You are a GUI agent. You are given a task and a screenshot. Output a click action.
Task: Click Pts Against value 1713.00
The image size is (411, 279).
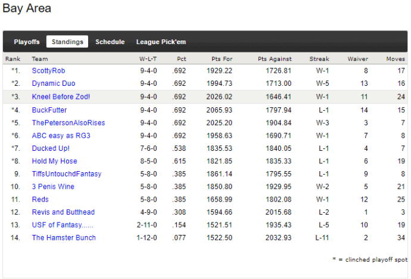coord(278,83)
